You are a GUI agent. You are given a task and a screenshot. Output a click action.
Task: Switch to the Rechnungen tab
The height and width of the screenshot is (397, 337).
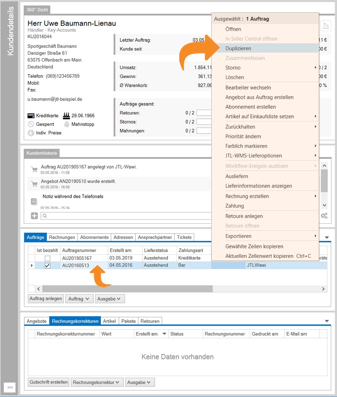point(62,237)
